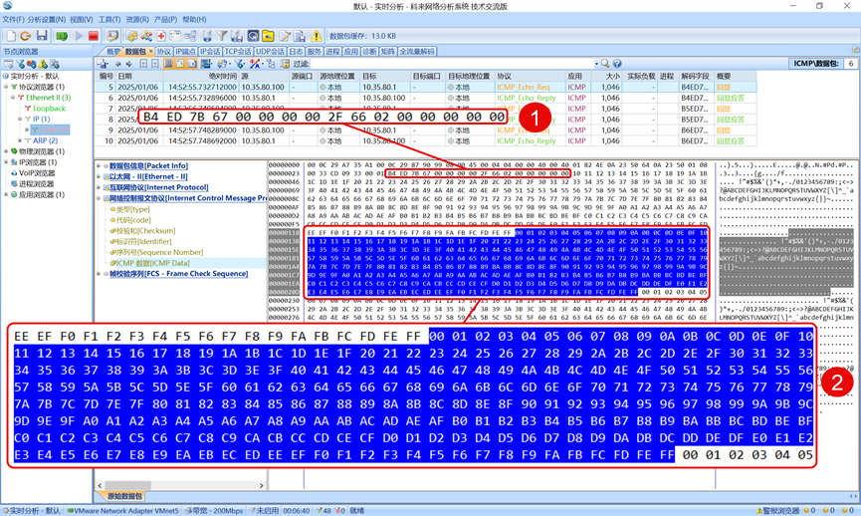Screen dimensions: 861x516
Task: Expand the Internet Protocol decode node
Action: [x=100, y=187]
